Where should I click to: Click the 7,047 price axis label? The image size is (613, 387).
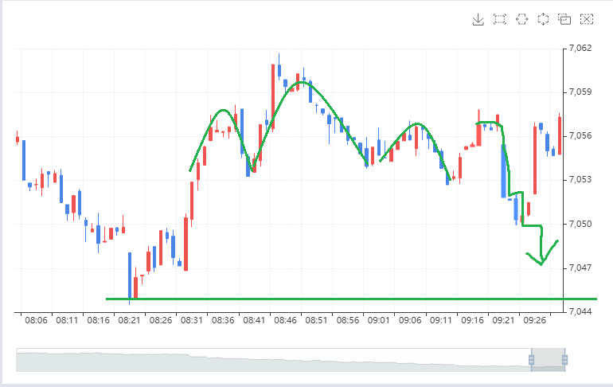[x=580, y=268]
